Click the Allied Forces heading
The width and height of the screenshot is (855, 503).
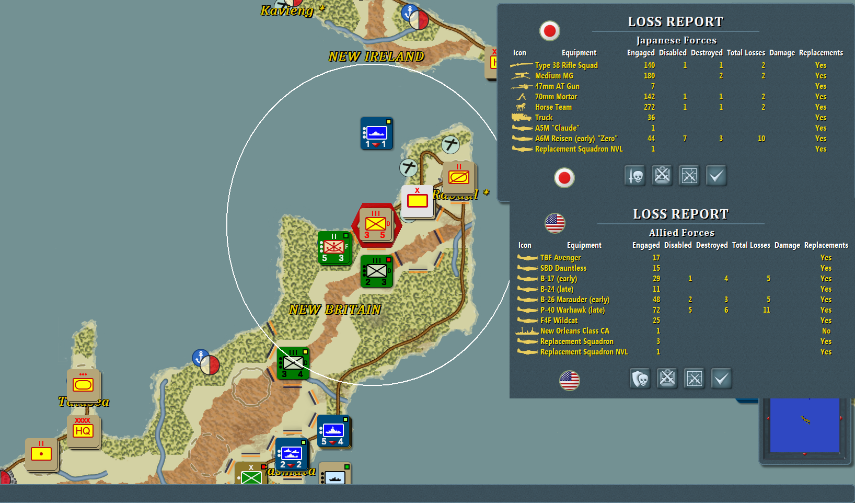pos(681,233)
